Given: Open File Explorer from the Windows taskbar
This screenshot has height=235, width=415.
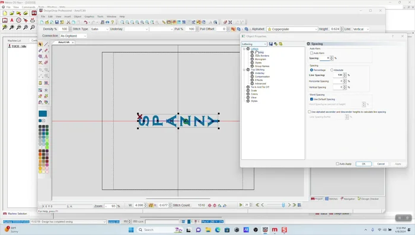Looking at the screenshot, I should tap(208, 230).
